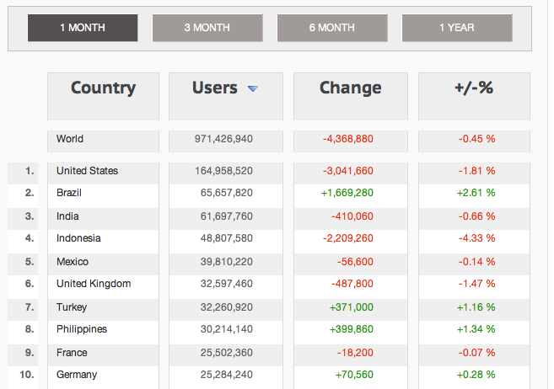This screenshot has width=554, height=389.
Task: Click the -4.33 % percentage cell
Action: 477,238
